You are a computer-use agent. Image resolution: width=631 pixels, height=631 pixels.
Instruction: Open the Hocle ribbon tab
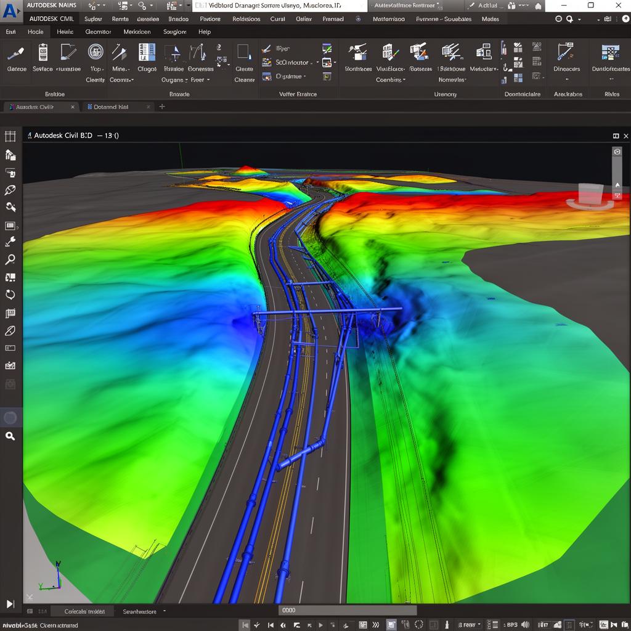(35, 32)
